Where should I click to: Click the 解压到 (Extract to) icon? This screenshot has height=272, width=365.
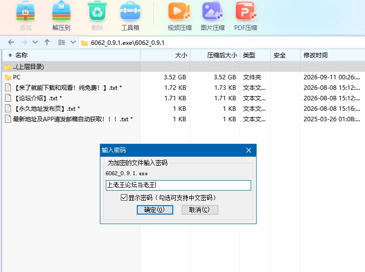(61, 11)
